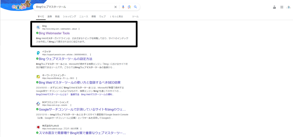Switch to the 書籍 tab

click(94, 16)
